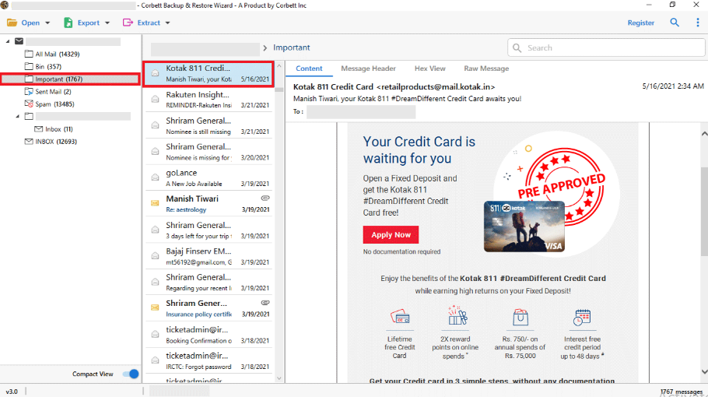
Task: Open the Rakuten Insight reminder email
Action: pos(209,100)
